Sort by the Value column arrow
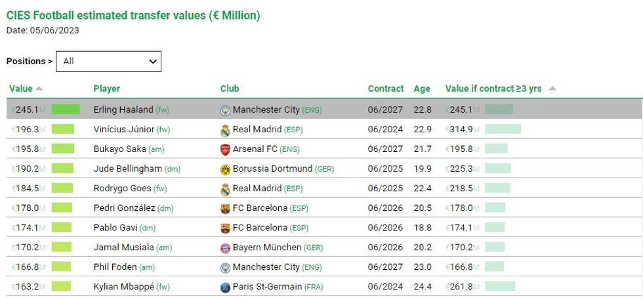643x298 pixels. tap(39, 88)
